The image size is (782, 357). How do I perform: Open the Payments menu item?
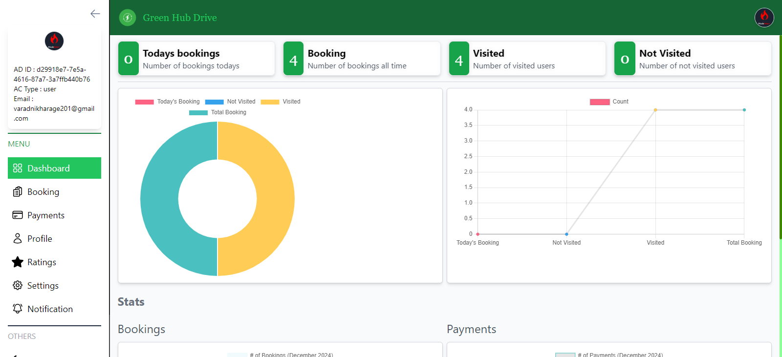(x=54, y=215)
